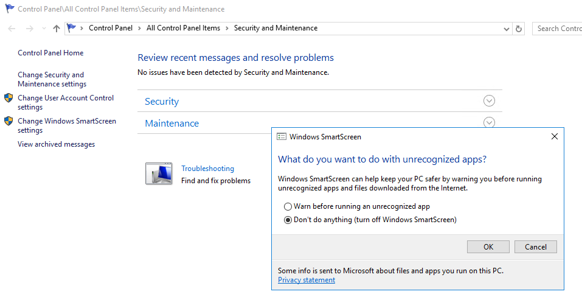Click 'Review recent messages and resolve problems' heading
This screenshot has height=297, width=582.
coord(236,58)
